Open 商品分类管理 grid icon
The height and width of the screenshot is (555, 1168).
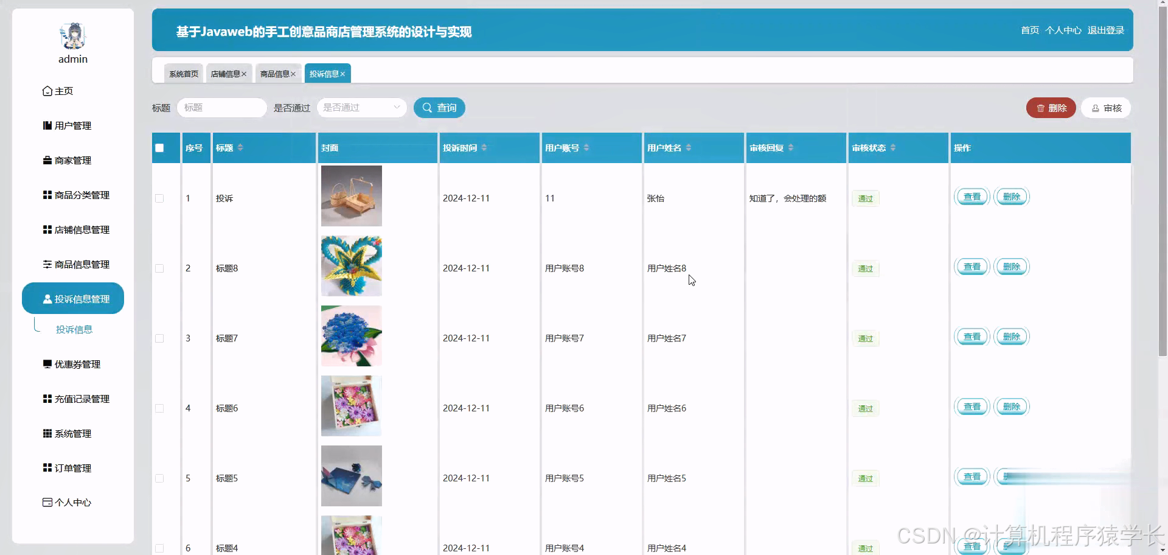[x=47, y=195]
